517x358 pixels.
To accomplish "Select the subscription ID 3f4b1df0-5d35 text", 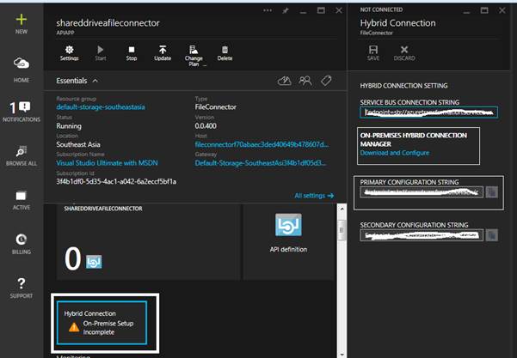I will [116, 181].
